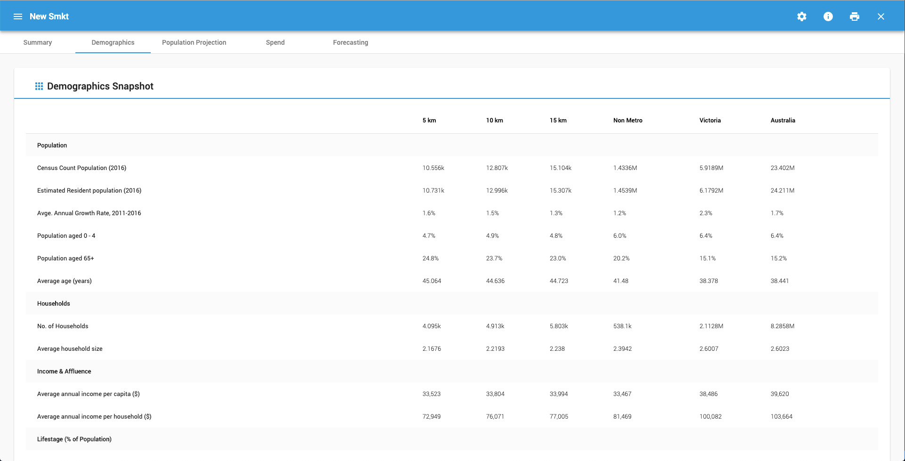This screenshot has height=461, width=905.
Task: Open the Forecasting tab
Action: pyautogui.click(x=351, y=42)
